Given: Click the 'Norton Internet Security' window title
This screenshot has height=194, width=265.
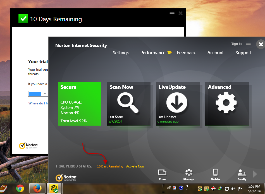Looking at the screenshot, I should tap(81, 45).
